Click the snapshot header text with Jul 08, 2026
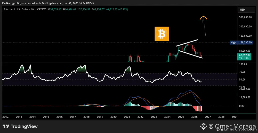The width and height of the screenshot is (258, 133). point(48,3)
